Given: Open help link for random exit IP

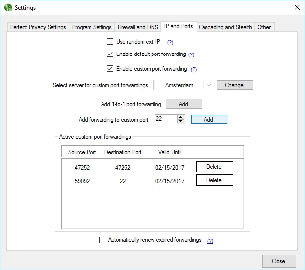Looking at the screenshot, I should pyautogui.click(x=170, y=43).
